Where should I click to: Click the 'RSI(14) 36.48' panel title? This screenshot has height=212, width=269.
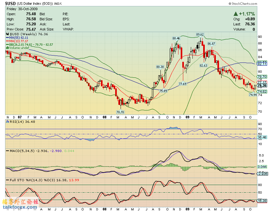pyautogui.click(x=22, y=122)
